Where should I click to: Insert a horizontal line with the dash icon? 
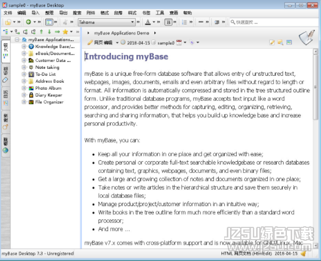pyautogui.click(x=201, y=22)
